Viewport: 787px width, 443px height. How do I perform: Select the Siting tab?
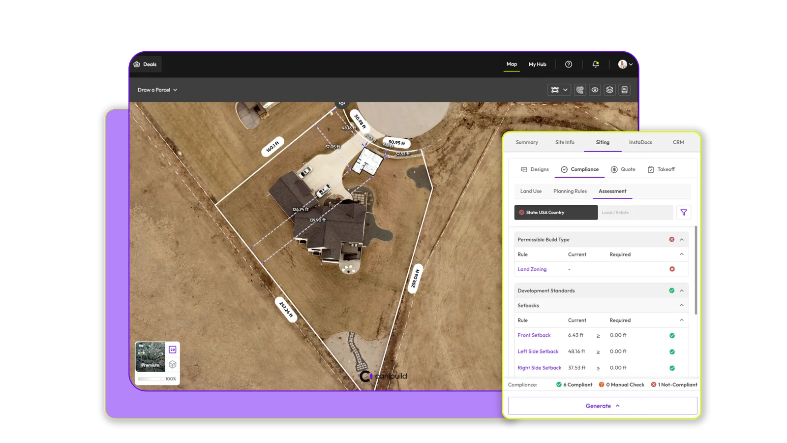(x=603, y=142)
